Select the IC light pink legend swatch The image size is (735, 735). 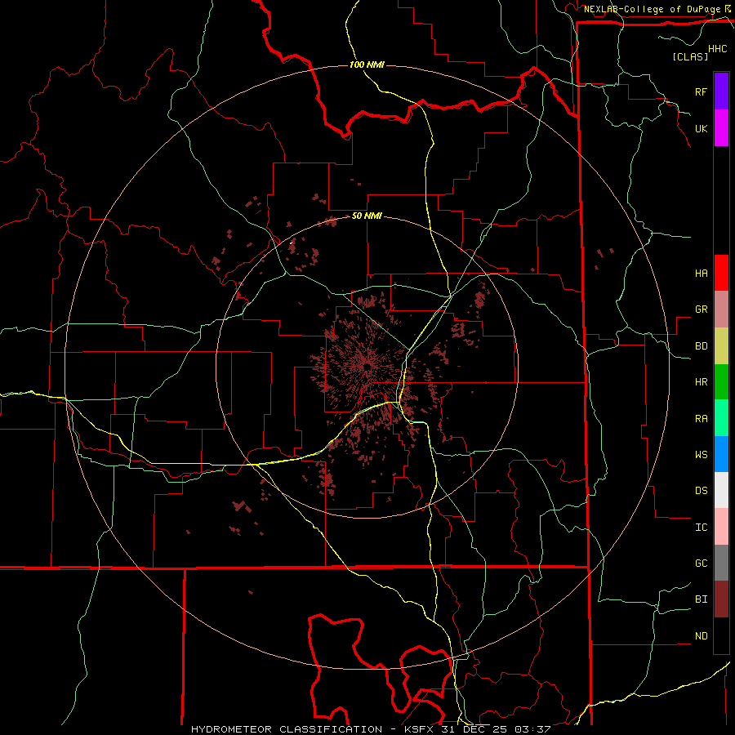pyautogui.click(x=721, y=527)
